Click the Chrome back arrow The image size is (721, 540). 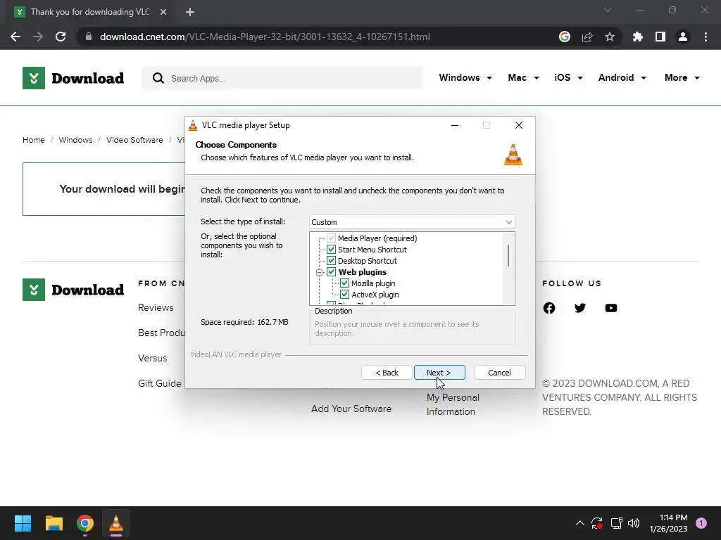(x=15, y=37)
